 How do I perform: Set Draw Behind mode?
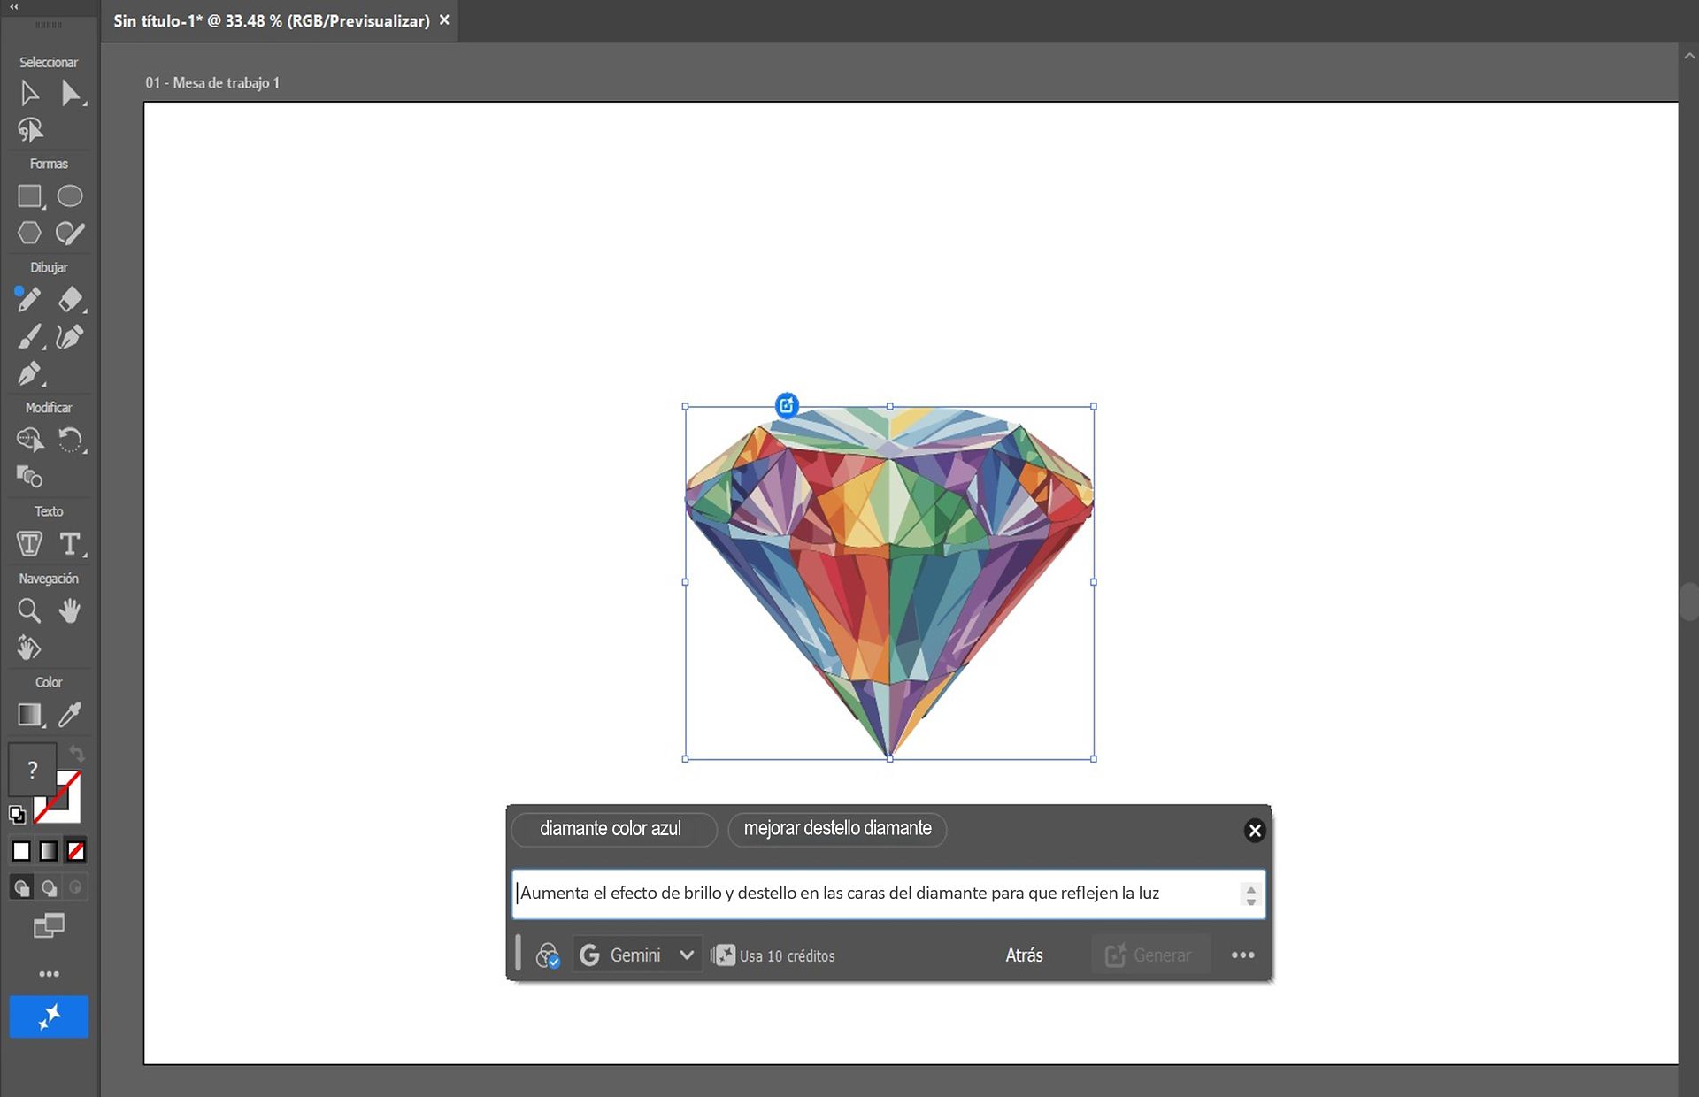click(x=49, y=887)
